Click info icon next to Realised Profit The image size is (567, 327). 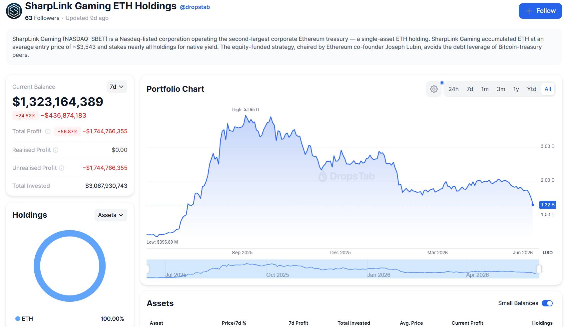56,150
